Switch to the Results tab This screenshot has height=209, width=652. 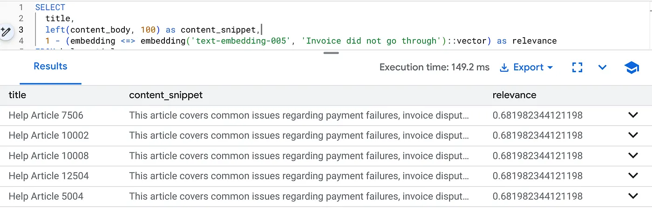click(x=50, y=67)
